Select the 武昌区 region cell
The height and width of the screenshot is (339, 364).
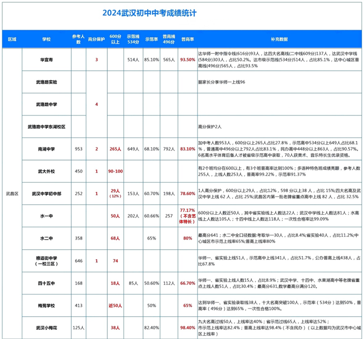tap(12, 194)
